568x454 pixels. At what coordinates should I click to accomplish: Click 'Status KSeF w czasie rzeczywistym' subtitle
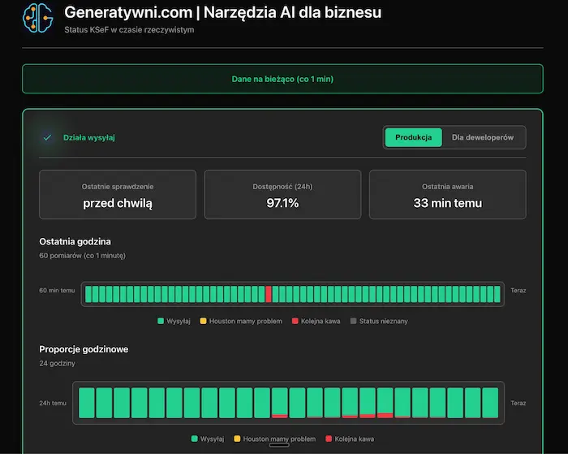click(x=129, y=30)
